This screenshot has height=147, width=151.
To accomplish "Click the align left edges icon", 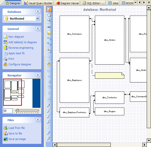I will click(49, 71).
